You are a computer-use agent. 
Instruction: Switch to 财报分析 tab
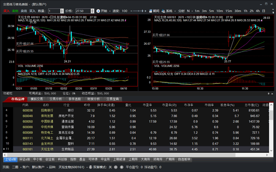click(x=94, y=99)
